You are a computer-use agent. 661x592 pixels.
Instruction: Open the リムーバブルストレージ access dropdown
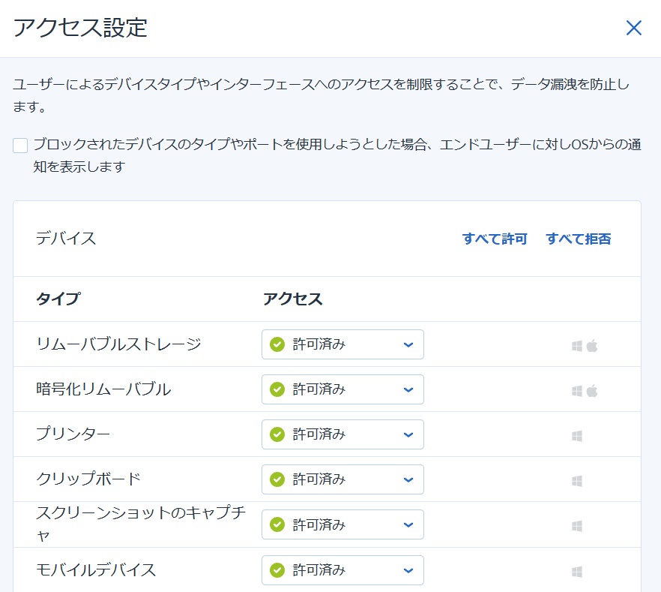pyautogui.click(x=342, y=344)
